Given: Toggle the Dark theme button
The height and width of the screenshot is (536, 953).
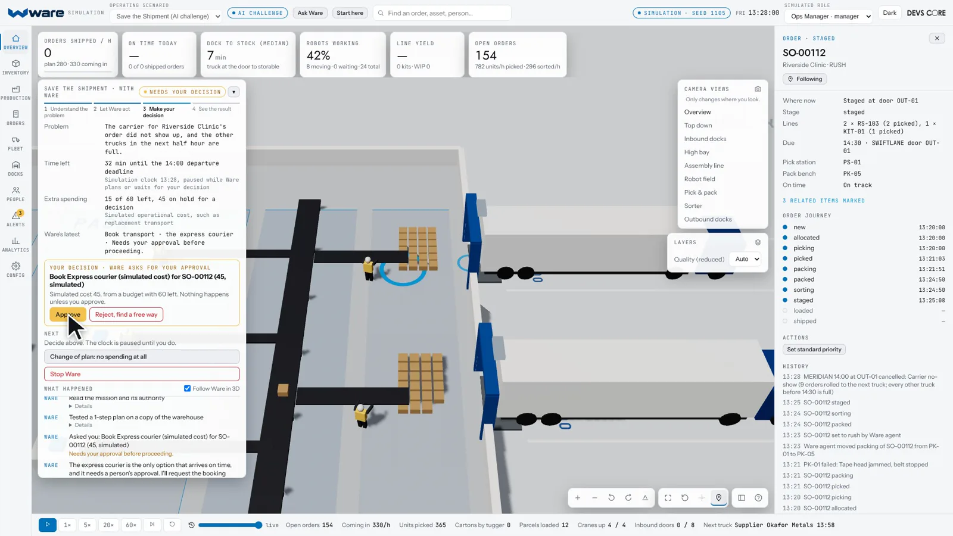Looking at the screenshot, I should point(889,13).
